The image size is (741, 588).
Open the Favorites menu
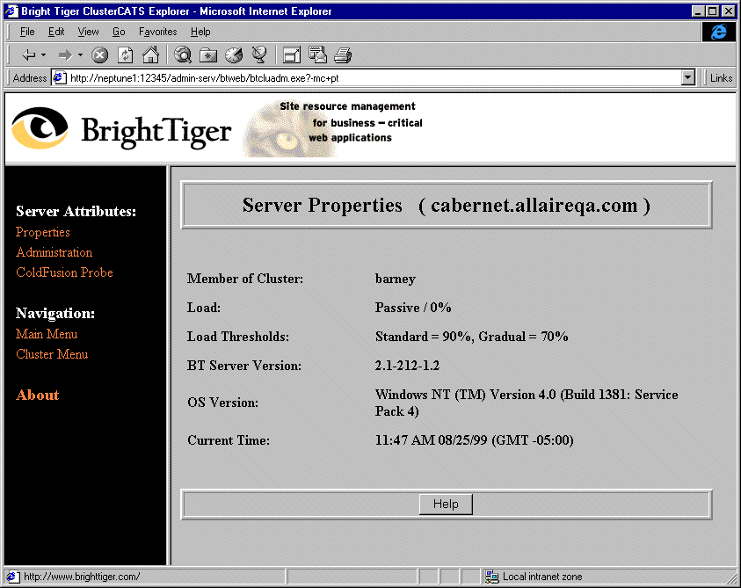pyautogui.click(x=157, y=32)
